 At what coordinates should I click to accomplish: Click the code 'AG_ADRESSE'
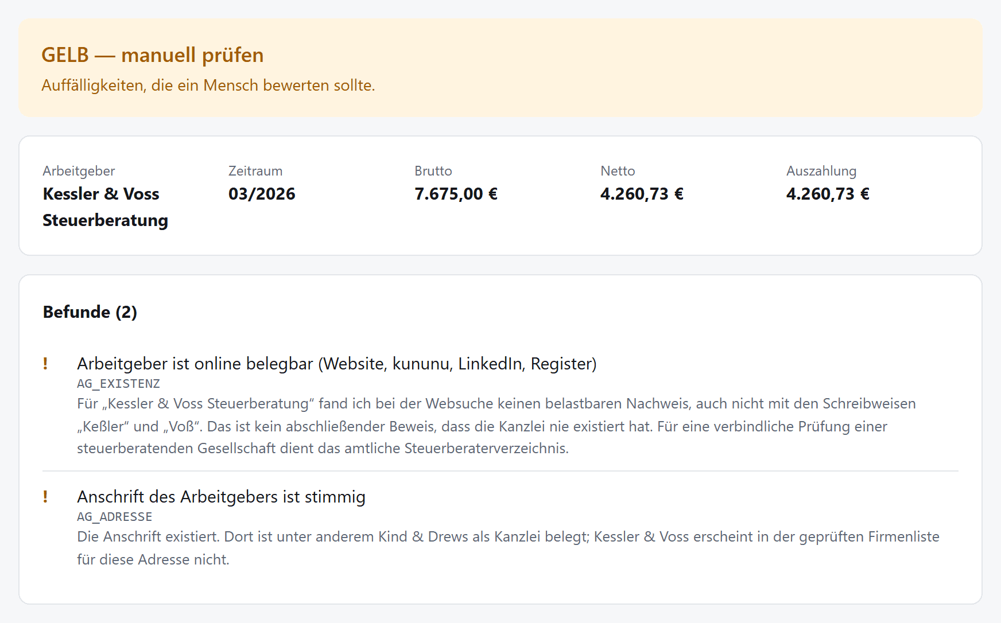coord(115,517)
